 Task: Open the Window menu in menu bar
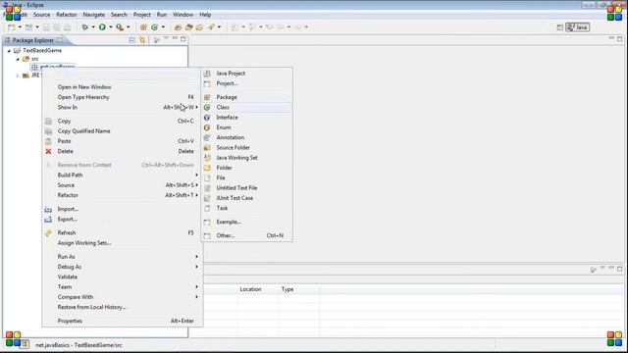[x=183, y=15]
